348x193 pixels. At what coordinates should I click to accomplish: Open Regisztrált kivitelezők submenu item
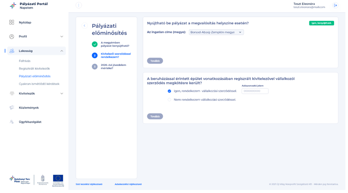tap(34, 68)
